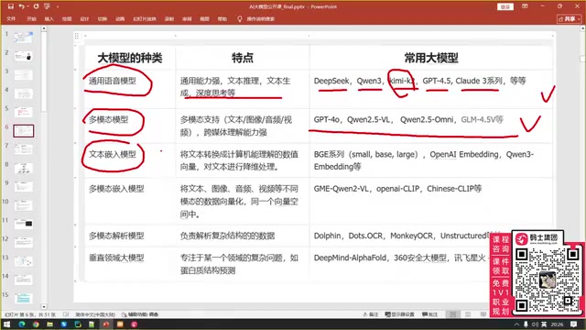
Task: Select slide 2 thumbnail
Action: click(23, 56)
